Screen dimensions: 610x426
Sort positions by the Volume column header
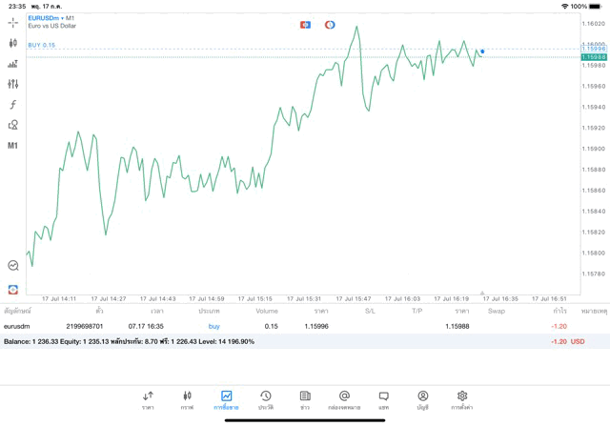click(267, 311)
